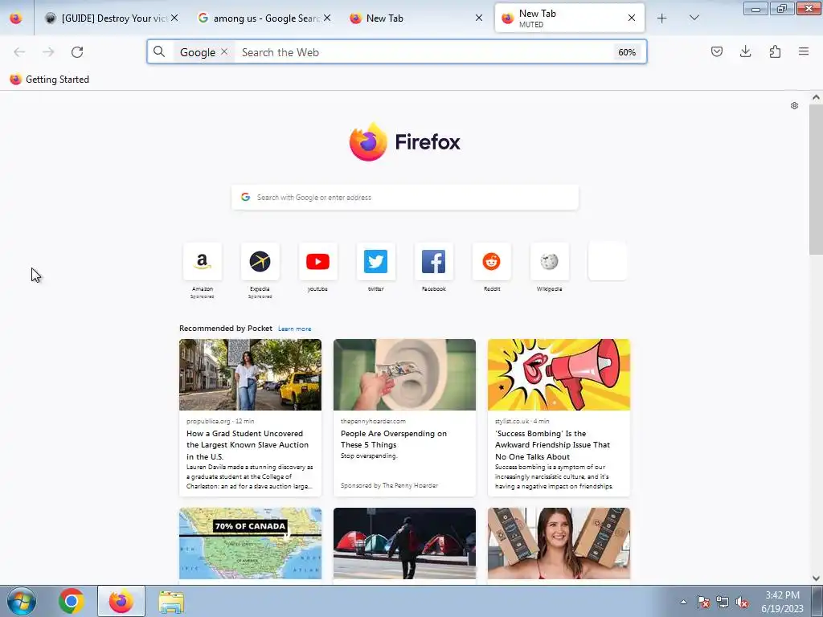823x617 pixels.
Task: Close the among us Google Search tab
Action: pos(327,18)
